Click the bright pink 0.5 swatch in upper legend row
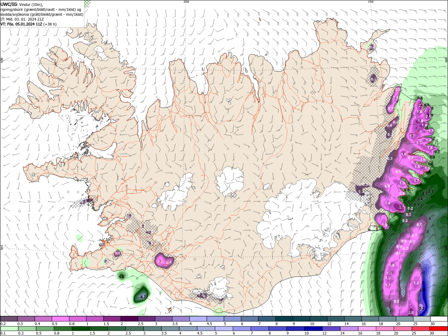This screenshot has height=336, width=448. pos(60,319)
